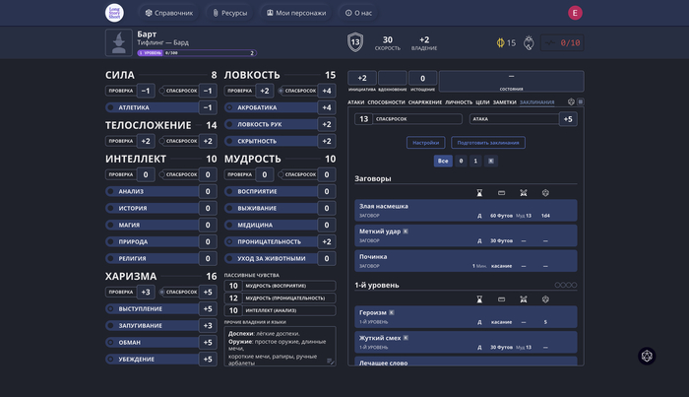Open the user avatar E
689x397 pixels.
575,13
